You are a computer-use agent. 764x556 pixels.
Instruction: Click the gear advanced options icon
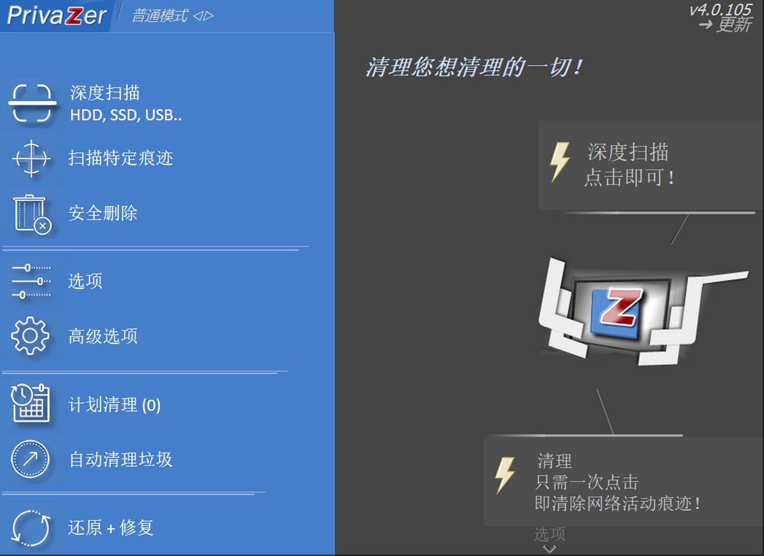tap(30, 336)
